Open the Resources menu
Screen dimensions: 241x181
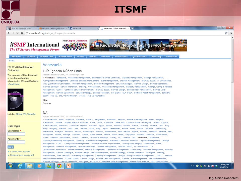coord(171,57)
